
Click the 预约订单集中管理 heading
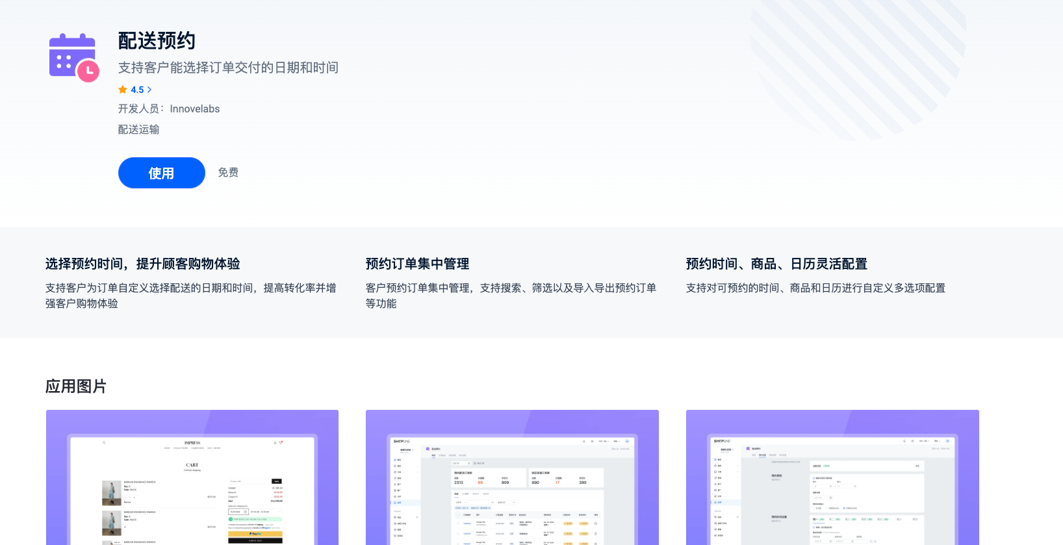point(417,264)
